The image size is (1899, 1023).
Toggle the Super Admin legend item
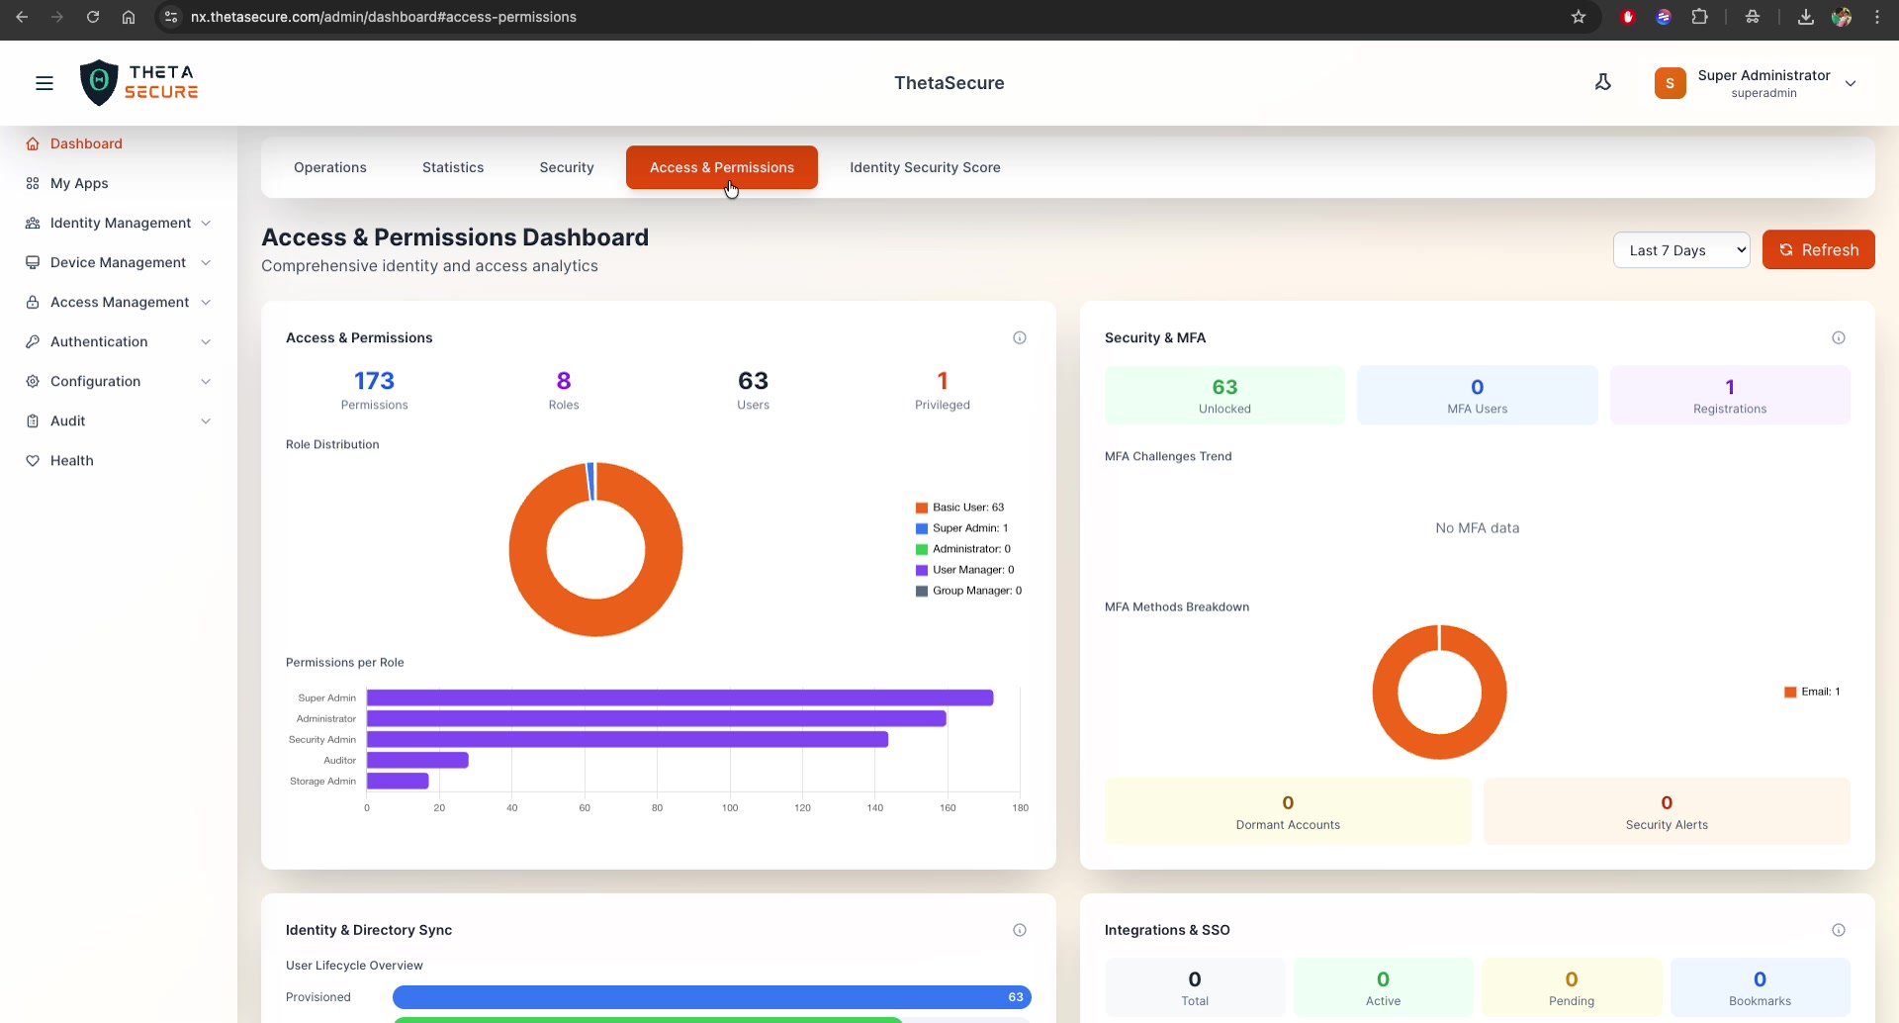[969, 527]
